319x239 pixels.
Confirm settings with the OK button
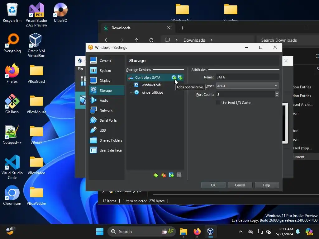(x=213, y=185)
